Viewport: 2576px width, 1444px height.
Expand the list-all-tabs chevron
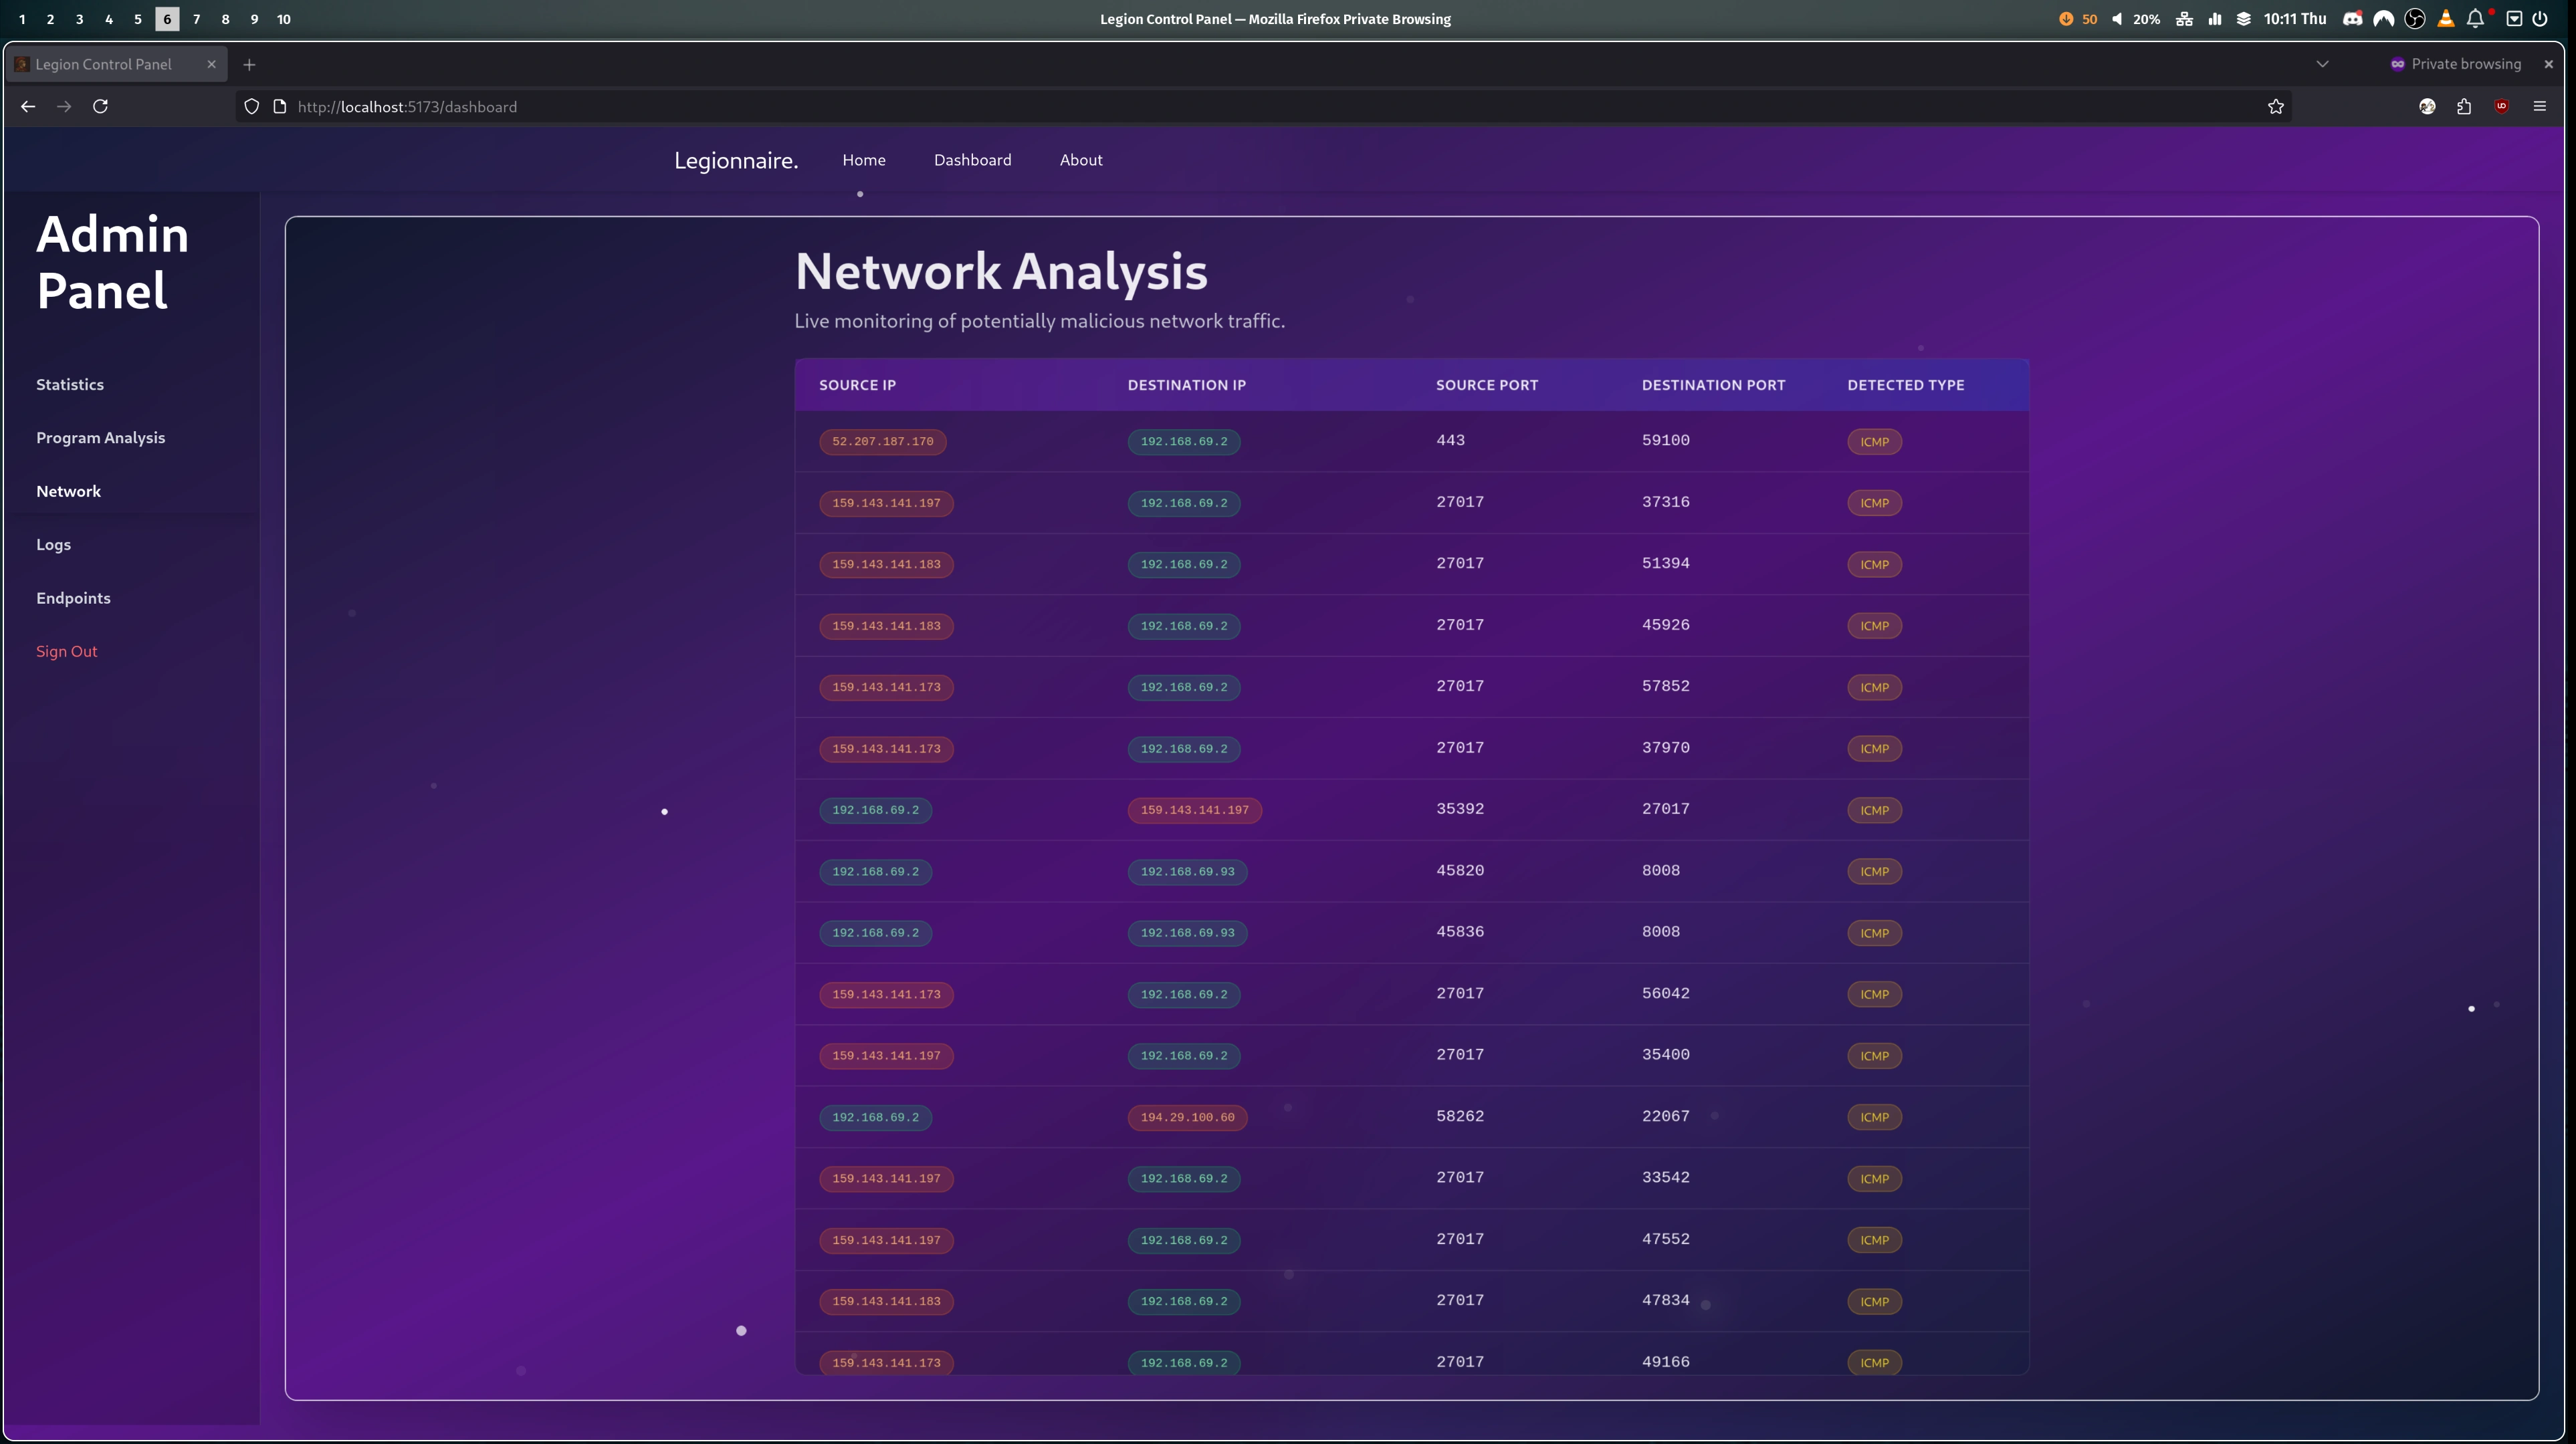[2322, 64]
